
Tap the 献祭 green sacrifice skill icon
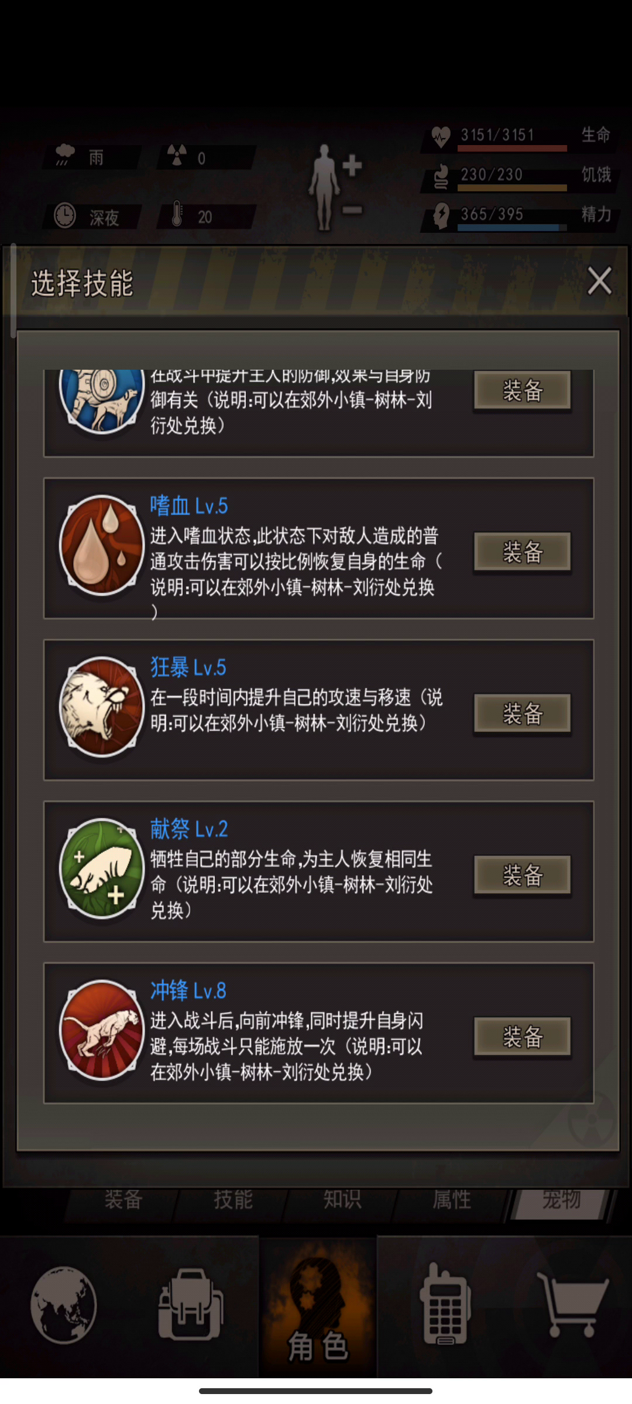point(101,868)
